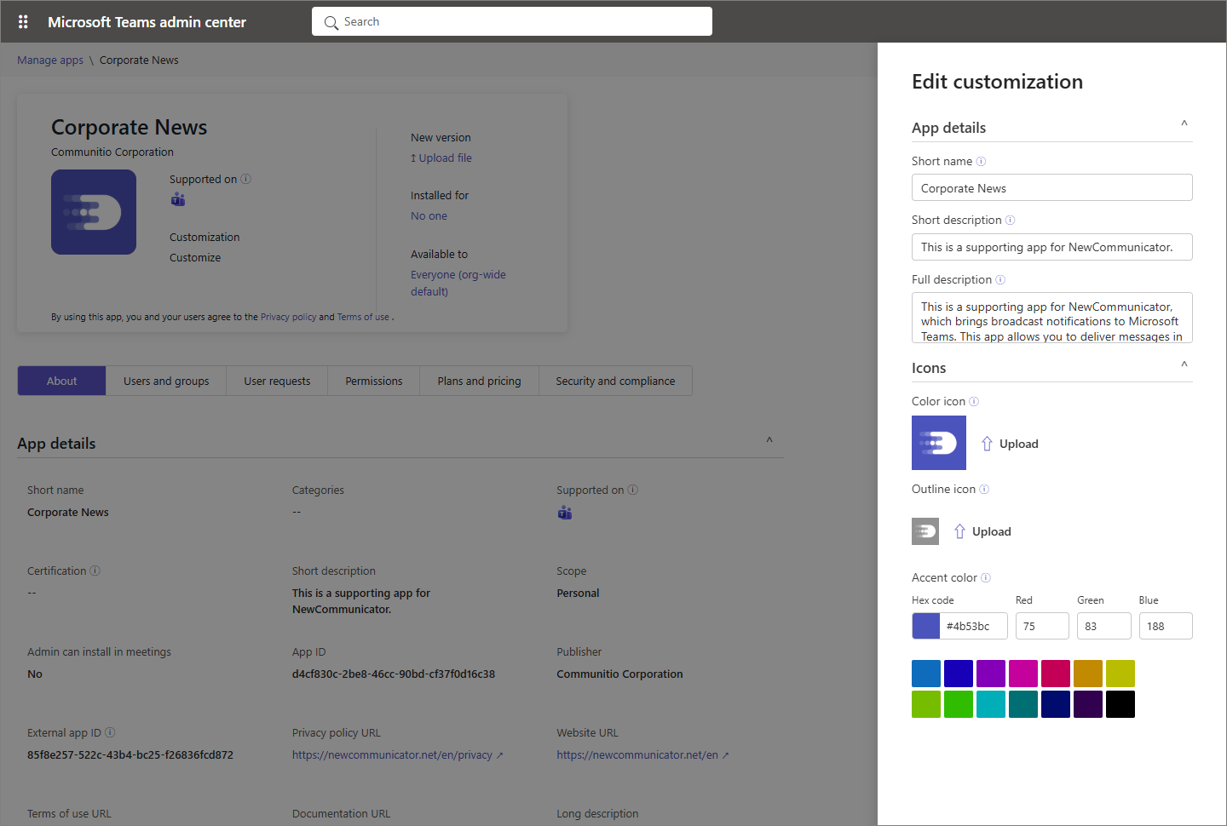Click Upload text for Color icon
This screenshot has width=1227, height=826.
[1019, 444]
